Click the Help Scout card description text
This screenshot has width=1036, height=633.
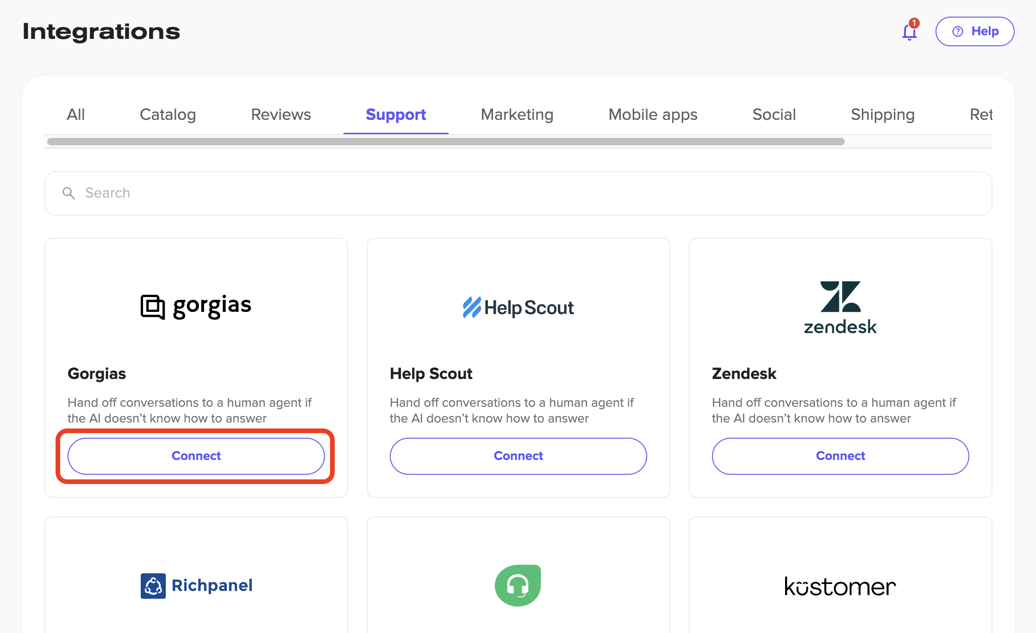pyautogui.click(x=512, y=410)
